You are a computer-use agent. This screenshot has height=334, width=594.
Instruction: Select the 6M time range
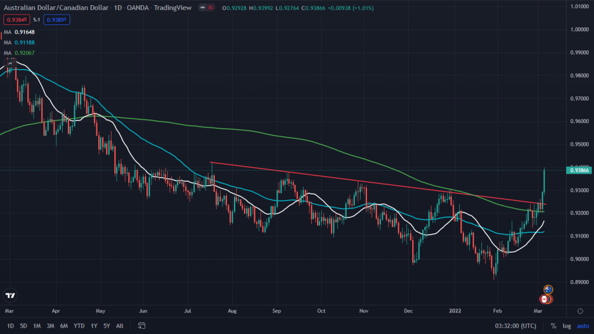click(x=63, y=326)
